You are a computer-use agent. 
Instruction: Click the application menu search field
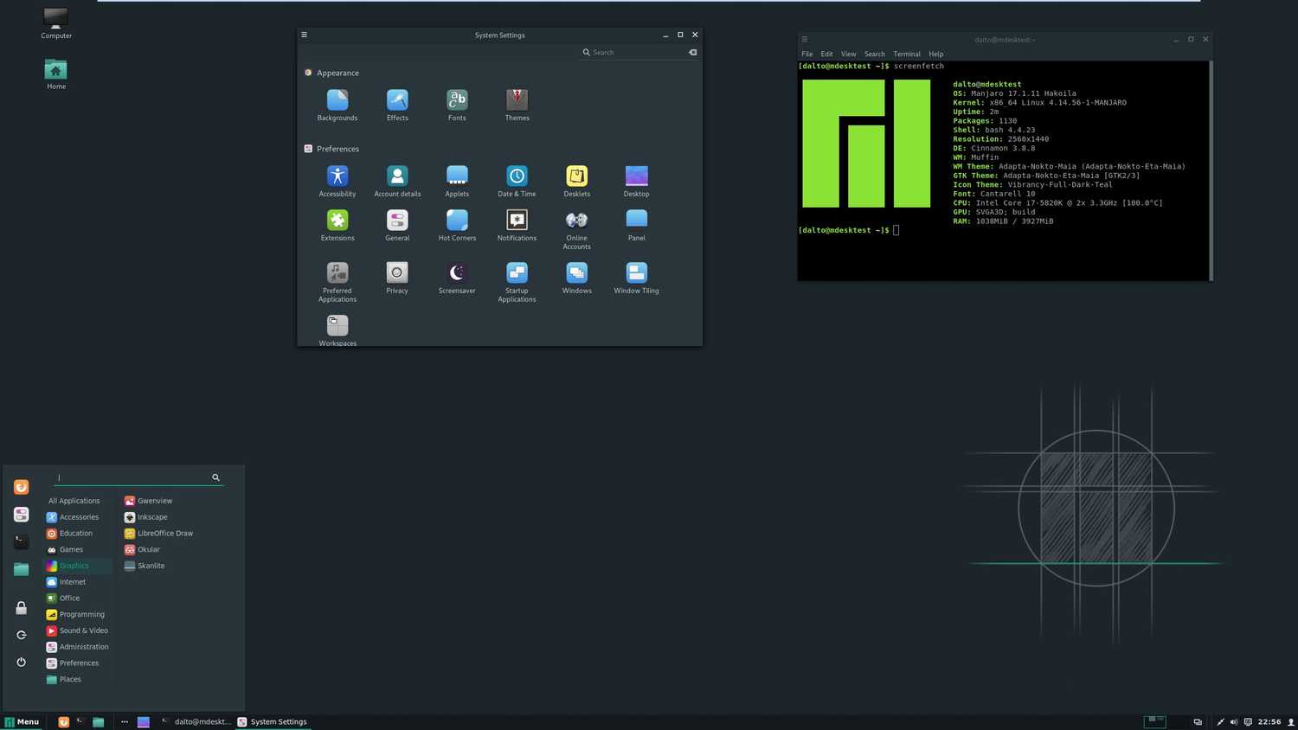pyautogui.click(x=130, y=477)
